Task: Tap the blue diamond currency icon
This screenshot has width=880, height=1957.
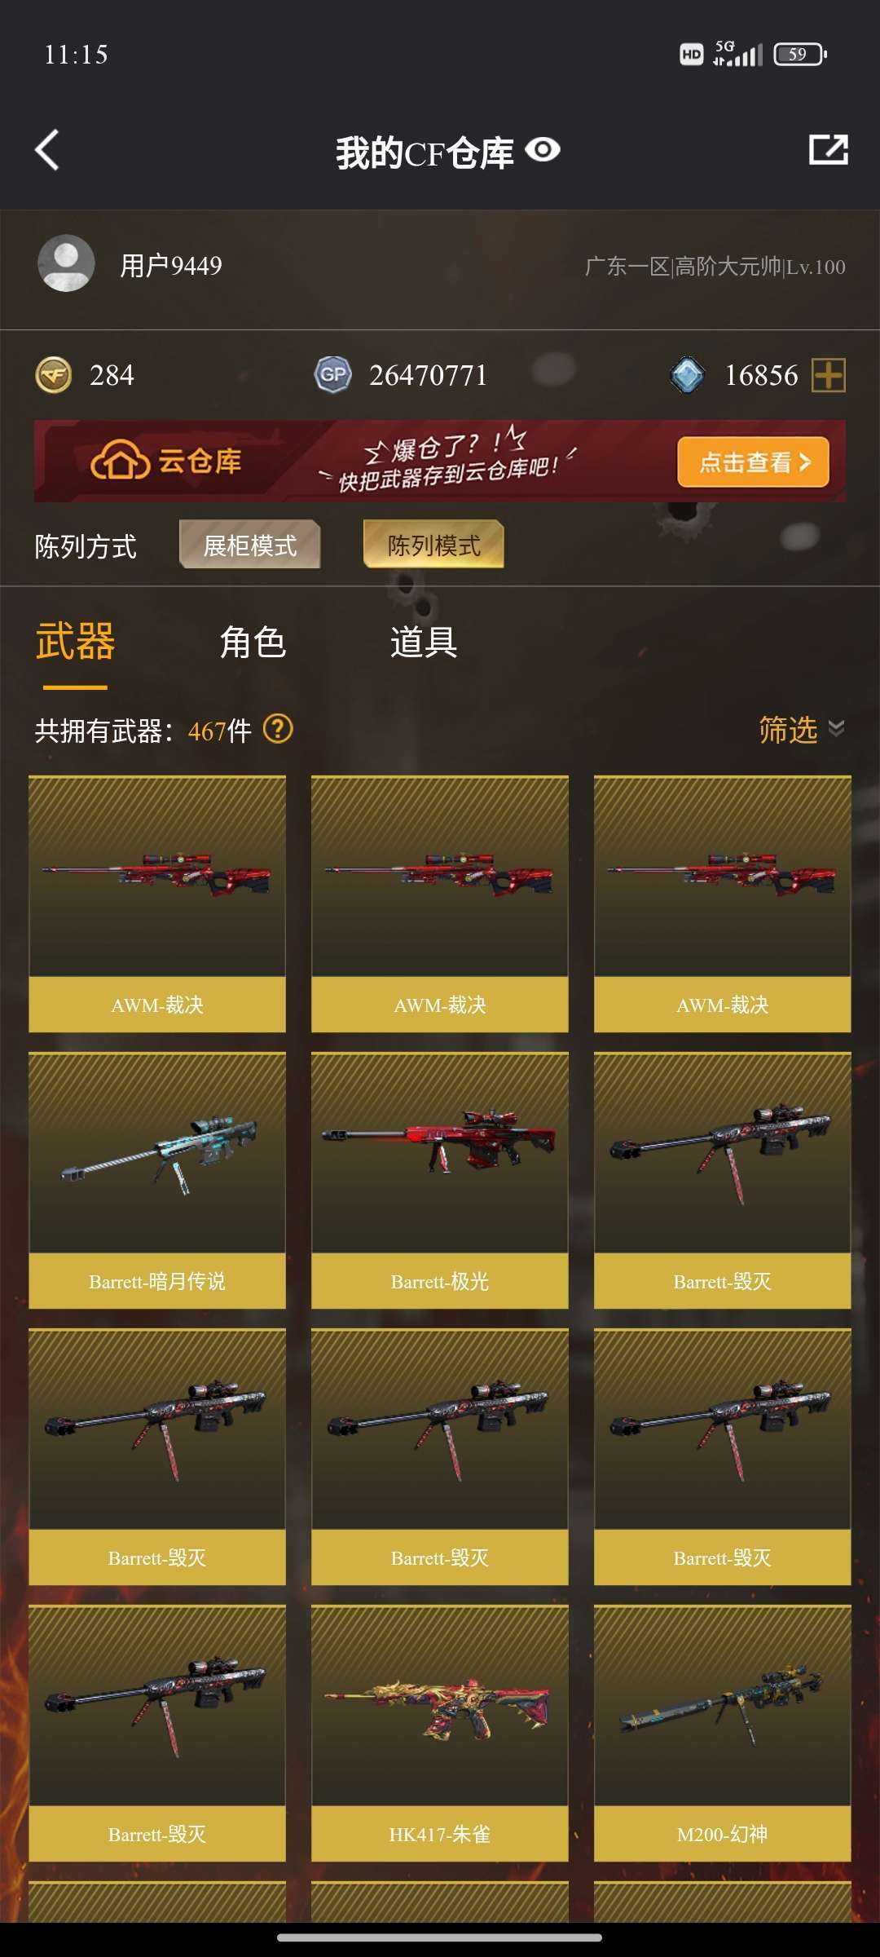Action: coord(687,375)
